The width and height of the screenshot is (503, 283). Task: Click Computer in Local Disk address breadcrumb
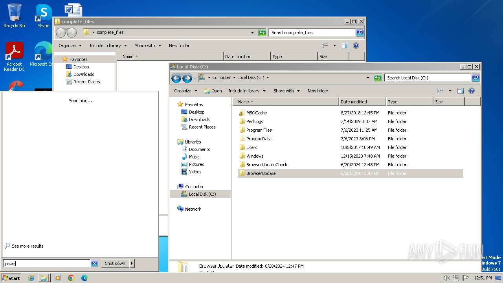[x=221, y=78]
